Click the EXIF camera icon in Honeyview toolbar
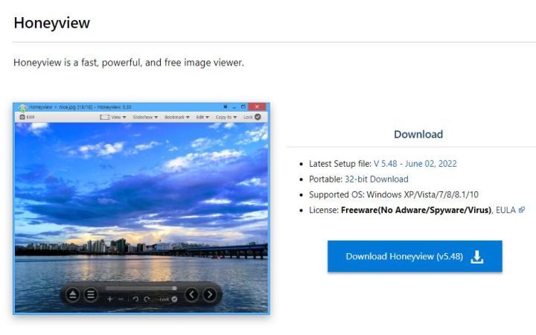The width and height of the screenshot is (536, 335). pos(22,117)
